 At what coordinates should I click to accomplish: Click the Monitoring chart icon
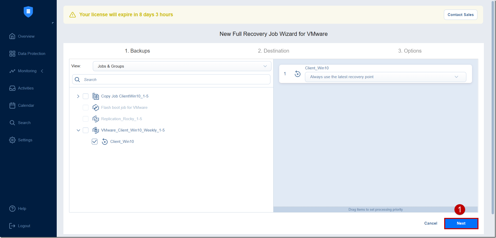(x=12, y=71)
